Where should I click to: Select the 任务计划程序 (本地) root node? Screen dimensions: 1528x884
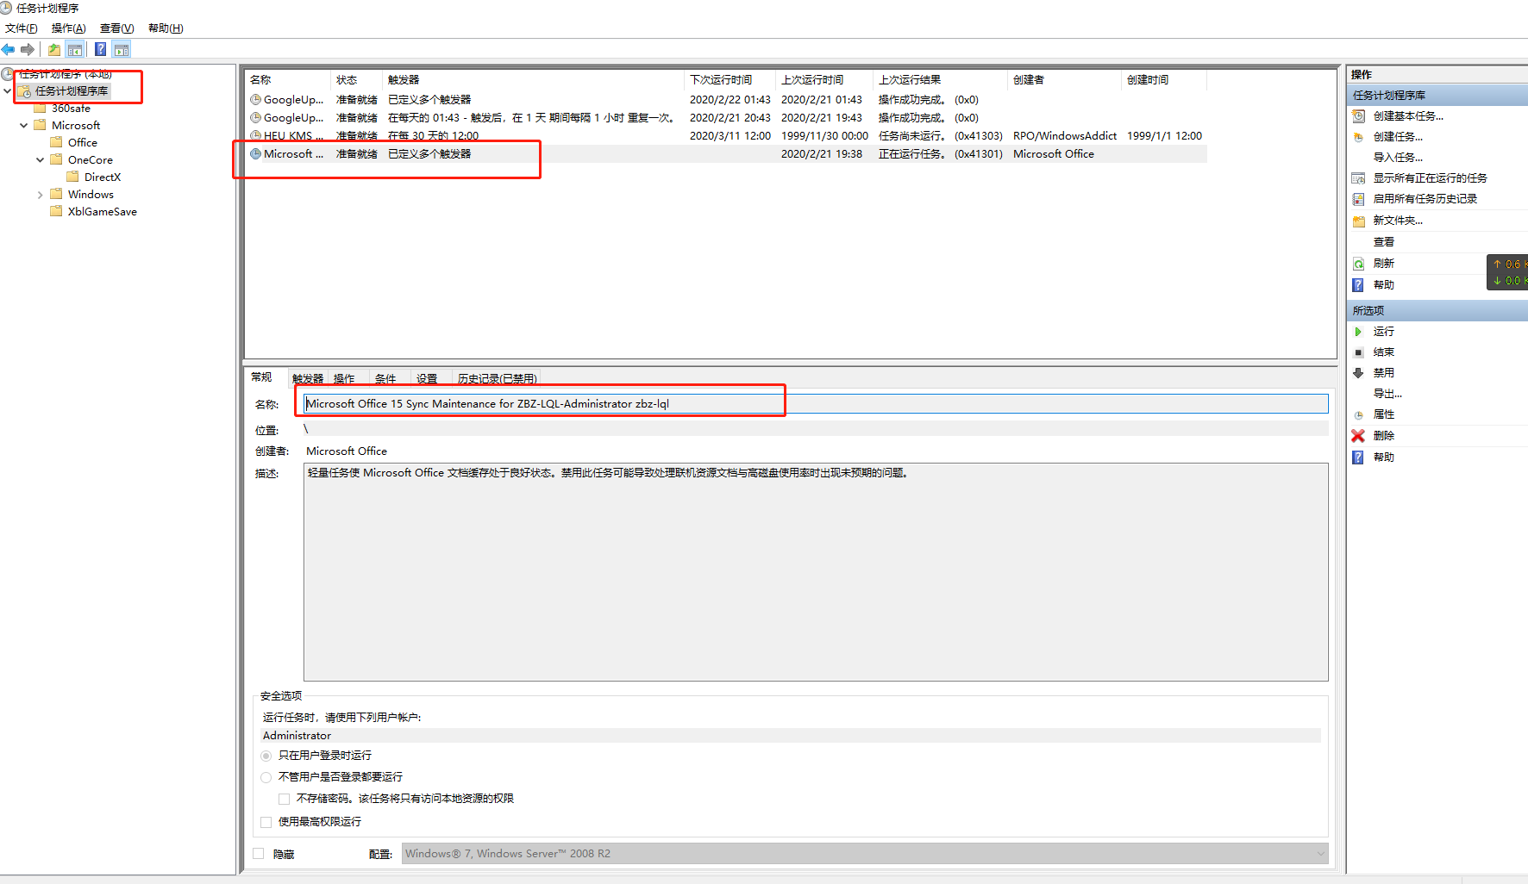(x=66, y=74)
